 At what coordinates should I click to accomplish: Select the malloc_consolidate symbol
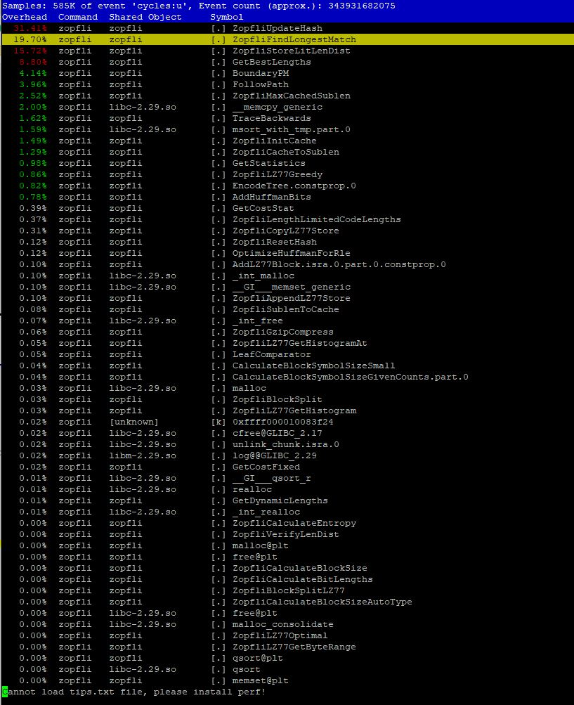tap(282, 624)
